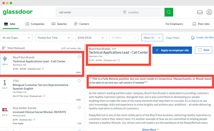
Task: Click the location pin icon
Action: click(125, 12)
